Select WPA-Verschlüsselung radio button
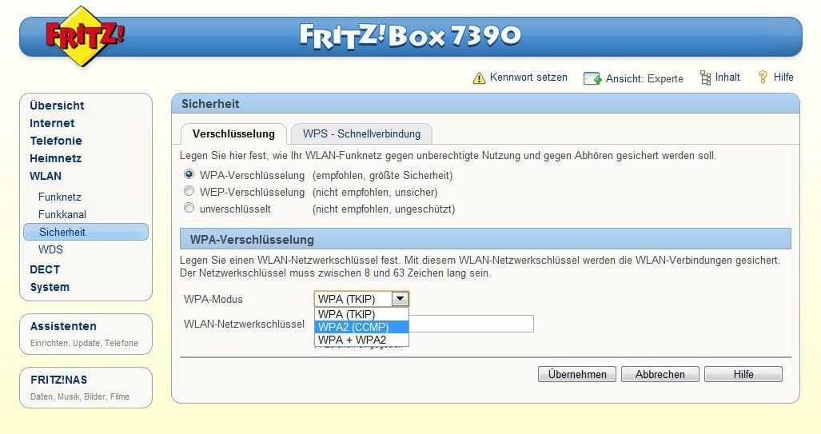 coord(189,174)
